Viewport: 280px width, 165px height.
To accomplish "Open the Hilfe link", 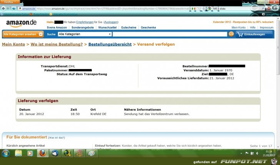I will click(x=253, y=28).
